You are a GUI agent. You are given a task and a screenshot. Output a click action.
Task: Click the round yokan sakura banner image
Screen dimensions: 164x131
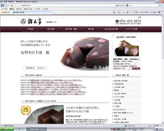click(65, 53)
